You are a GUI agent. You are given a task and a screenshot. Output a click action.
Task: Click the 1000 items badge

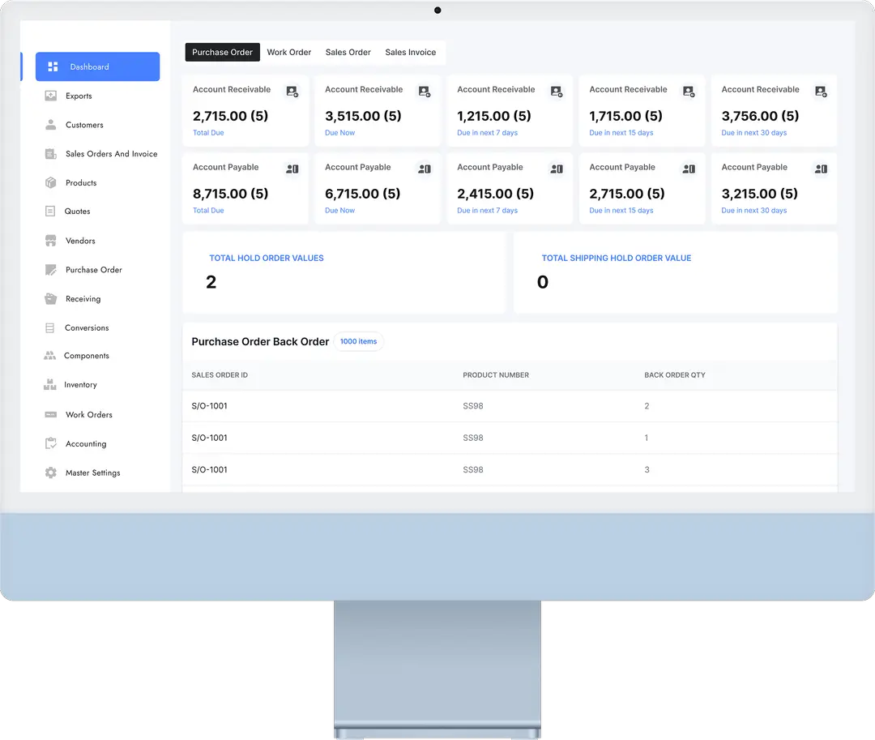tap(358, 341)
